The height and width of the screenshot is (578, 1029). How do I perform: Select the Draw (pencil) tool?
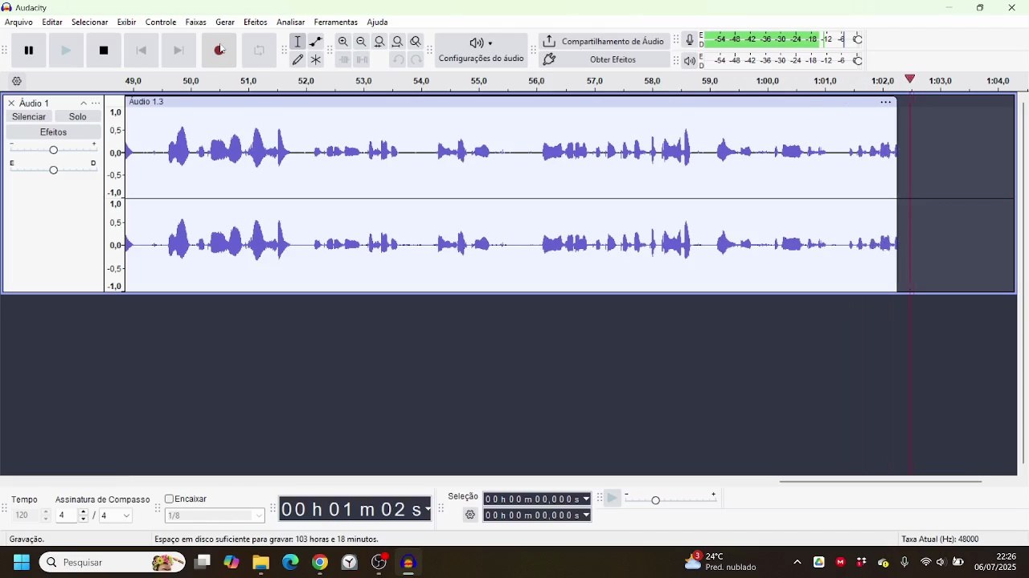(297, 59)
